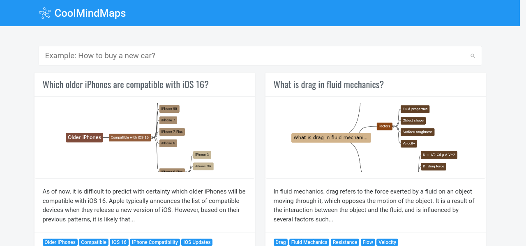Click the search magnifier icon
This screenshot has height=246, width=526.
click(473, 56)
